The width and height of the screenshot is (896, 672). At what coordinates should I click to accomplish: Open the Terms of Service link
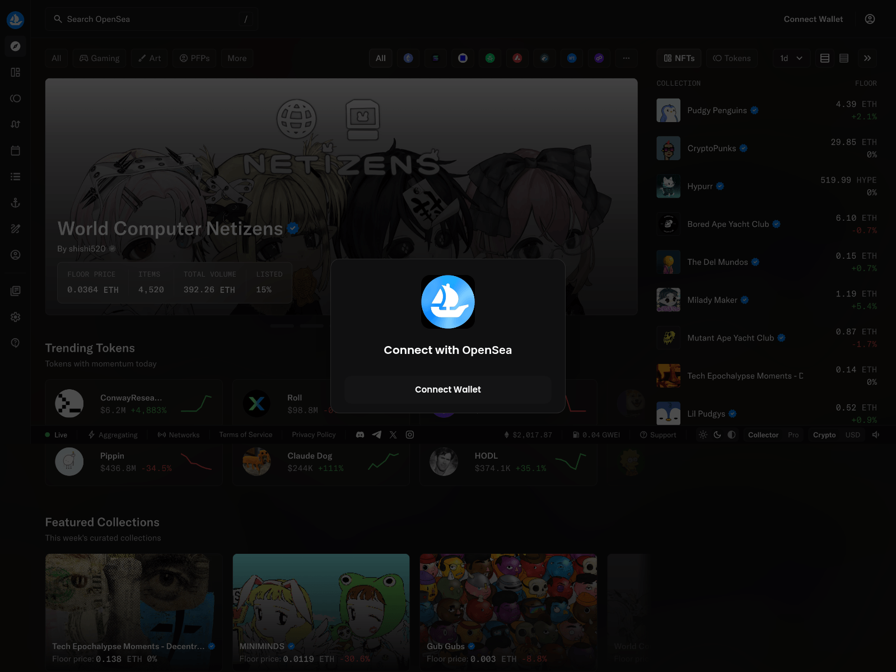click(245, 435)
